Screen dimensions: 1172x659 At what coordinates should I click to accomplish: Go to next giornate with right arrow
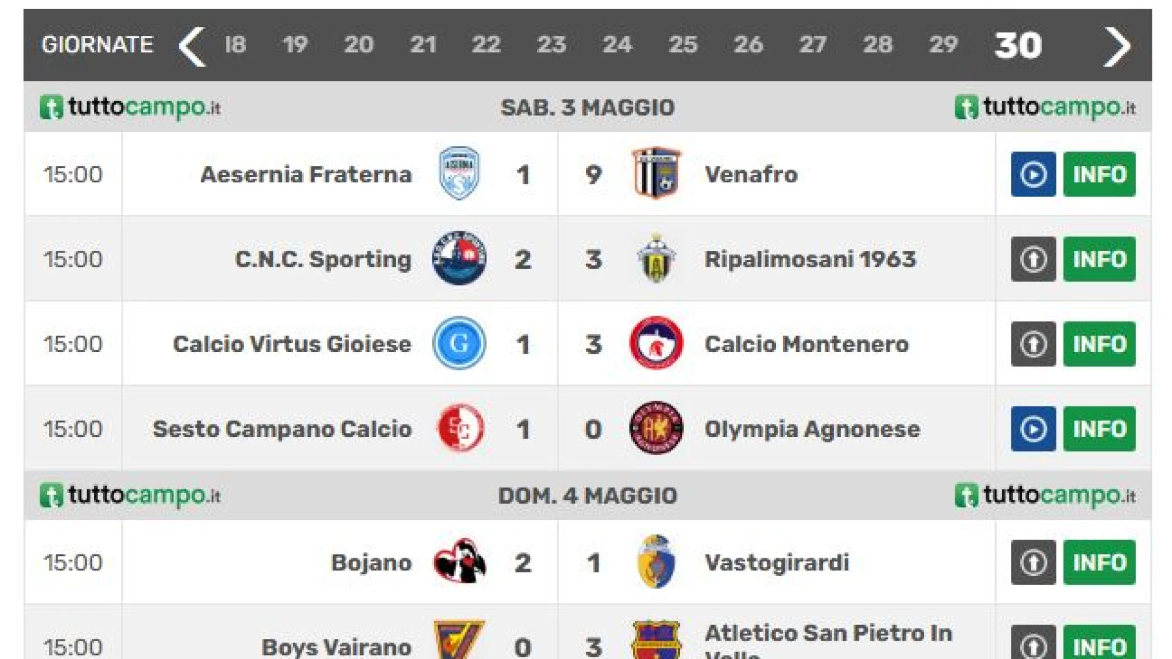click(1117, 46)
